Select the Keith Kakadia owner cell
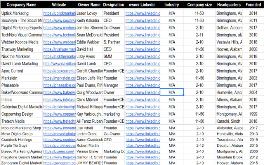 (89, 21)
